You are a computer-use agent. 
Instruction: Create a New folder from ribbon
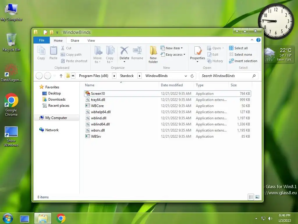[153, 55]
